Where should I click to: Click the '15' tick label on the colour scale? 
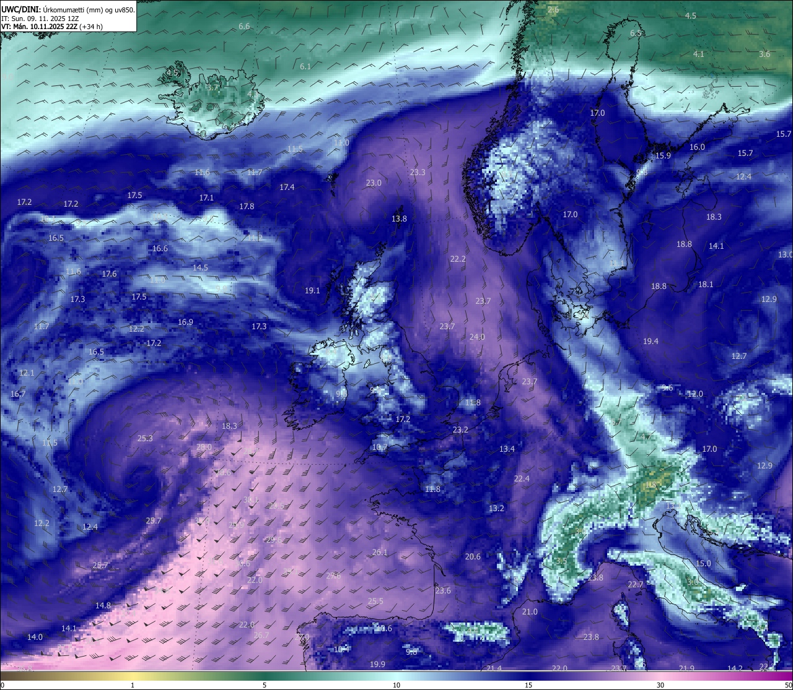528,685
